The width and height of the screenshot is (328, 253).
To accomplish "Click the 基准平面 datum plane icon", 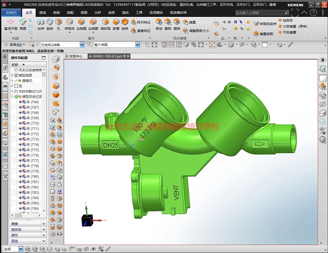I will tap(11, 22).
